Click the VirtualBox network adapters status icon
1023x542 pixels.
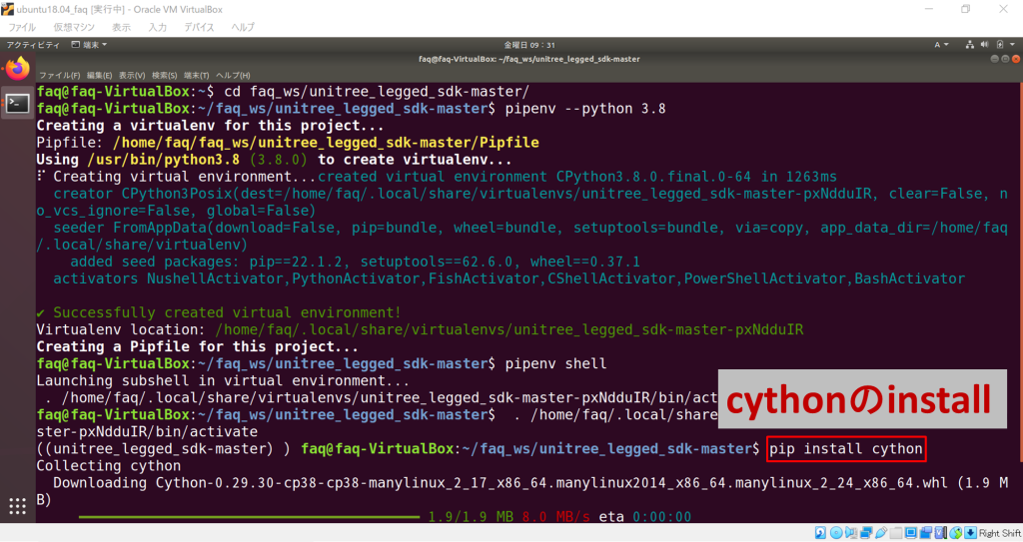click(866, 533)
